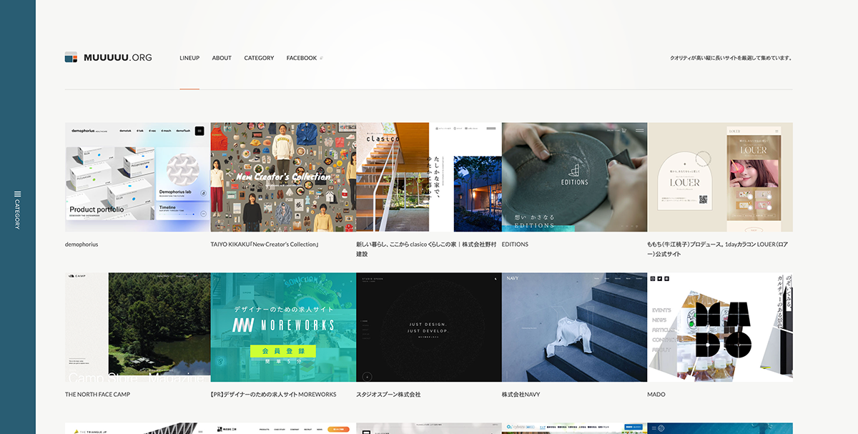The width and height of the screenshot is (858, 434).
Task: Open the CATEGORY sidebar menu icon
Action: point(18,194)
